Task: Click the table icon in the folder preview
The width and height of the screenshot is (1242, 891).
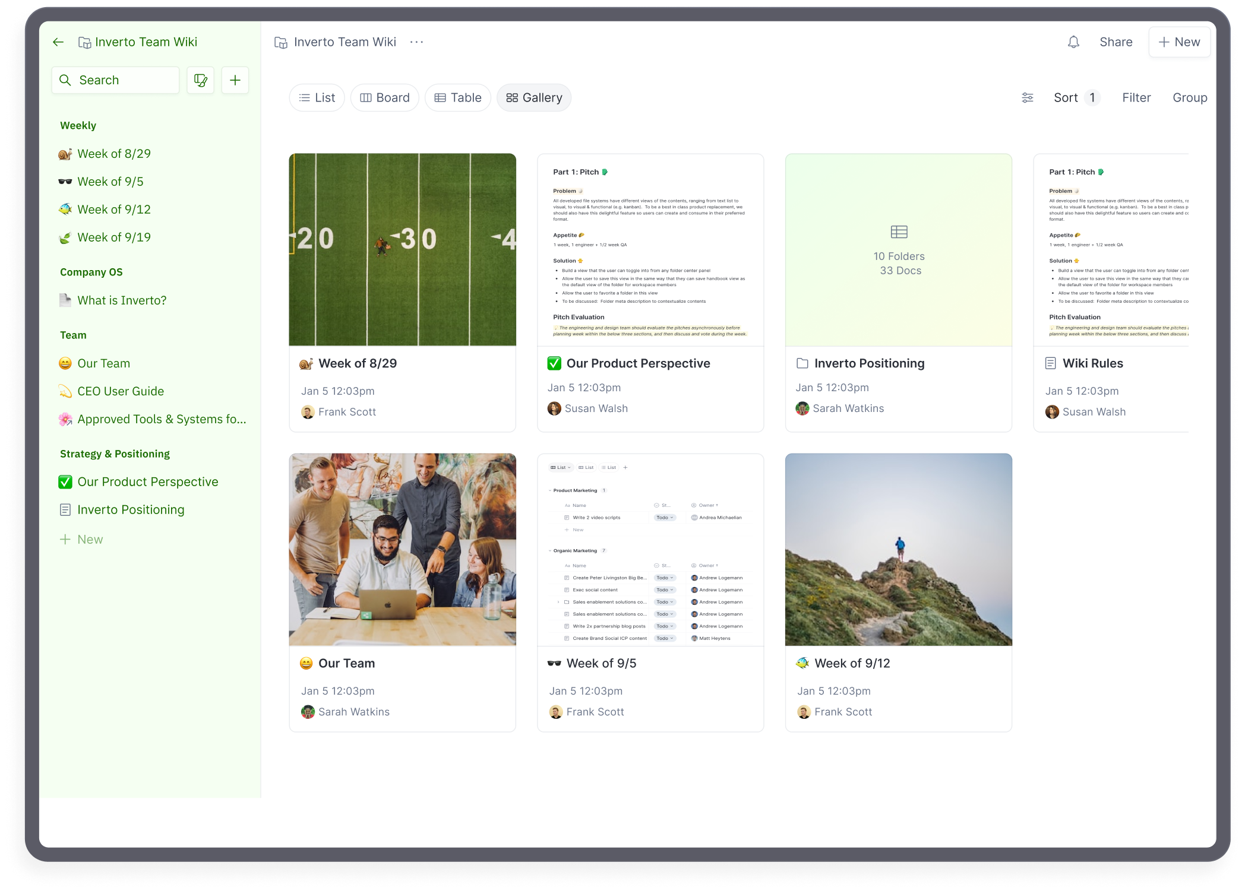Action: coord(899,232)
